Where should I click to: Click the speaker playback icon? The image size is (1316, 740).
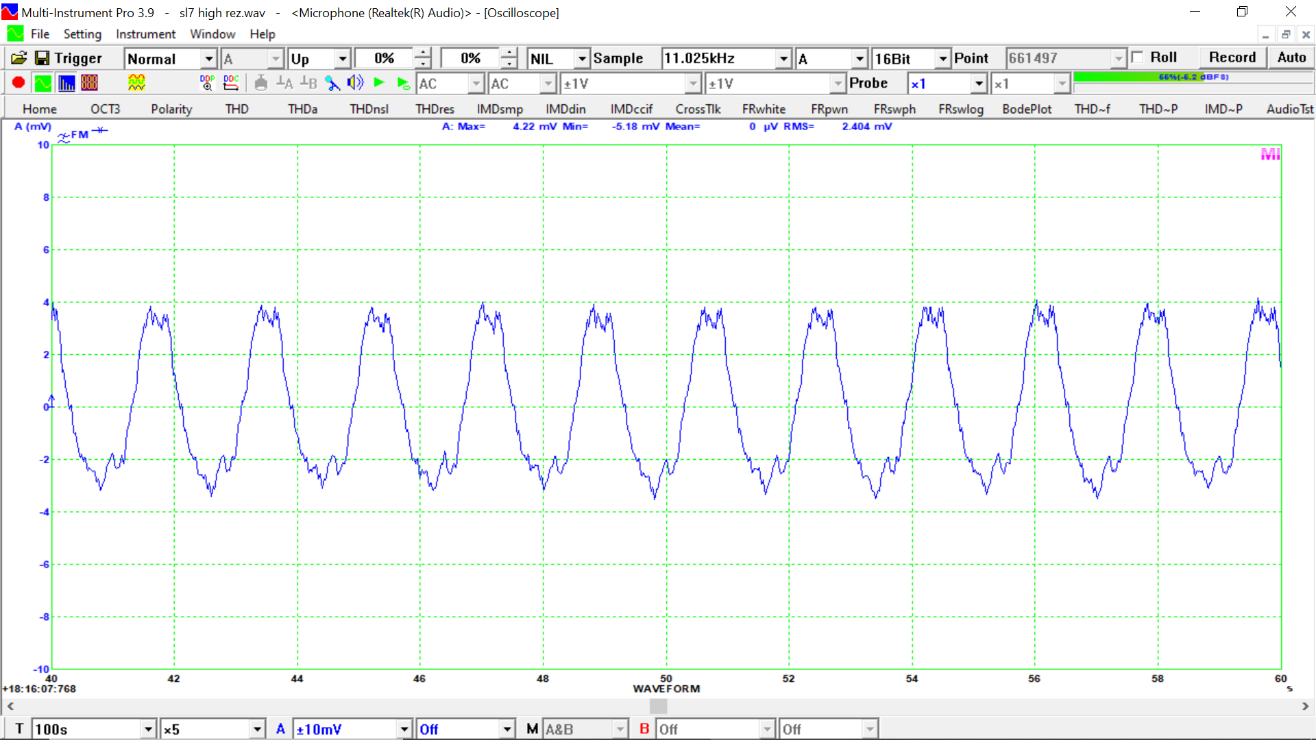(x=355, y=83)
